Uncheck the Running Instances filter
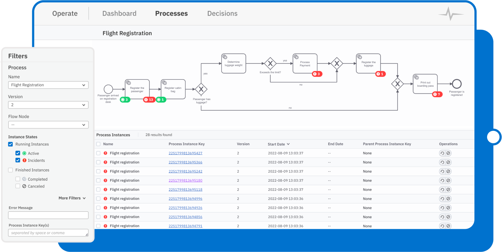The image size is (502, 252). click(x=11, y=144)
